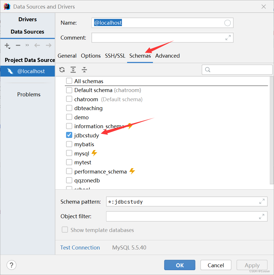Screen dimensions: 274x275
Task: Toggle Show template databases checkbox
Action: click(x=65, y=230)
